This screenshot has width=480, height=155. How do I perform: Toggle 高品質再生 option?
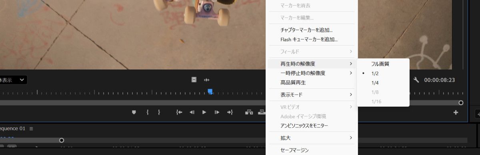pos(312,83)
